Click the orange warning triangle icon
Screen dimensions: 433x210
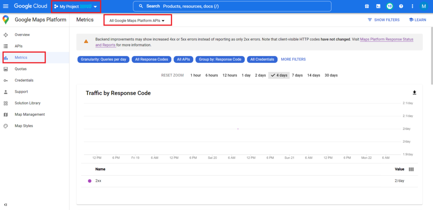[x=86, y=41]
